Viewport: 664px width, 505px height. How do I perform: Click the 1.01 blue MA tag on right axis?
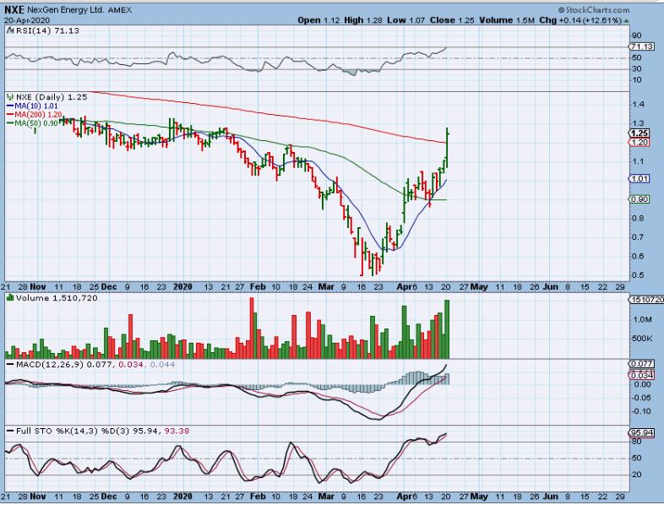639,179
